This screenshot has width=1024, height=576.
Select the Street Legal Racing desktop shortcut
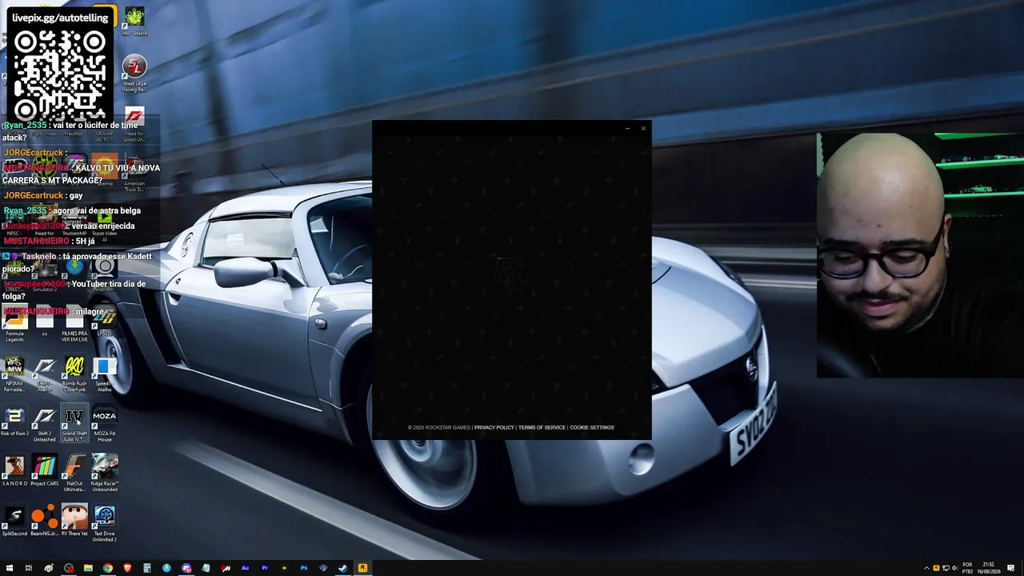(134, 74)
